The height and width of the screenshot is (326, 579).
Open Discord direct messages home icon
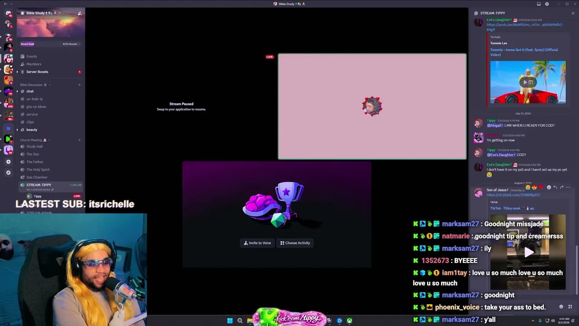pyautogui.click(x=8, y=14)
